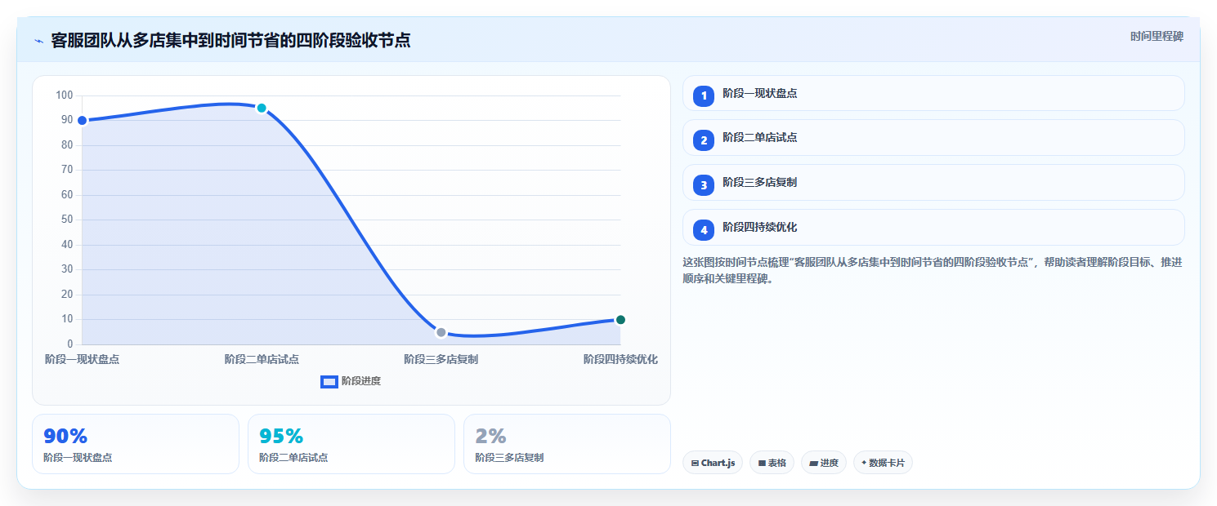Click the 90% stat card

point(136,444)
